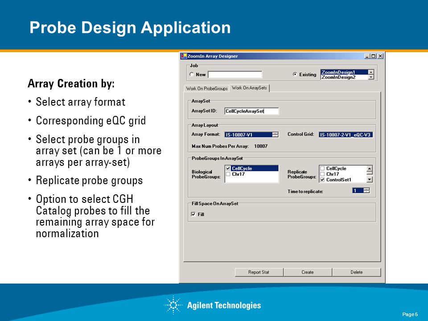Maximize the ZoomIn Array Designer window
The width and height of the screenshot is (428, 321).
click(x=374, y=56)
